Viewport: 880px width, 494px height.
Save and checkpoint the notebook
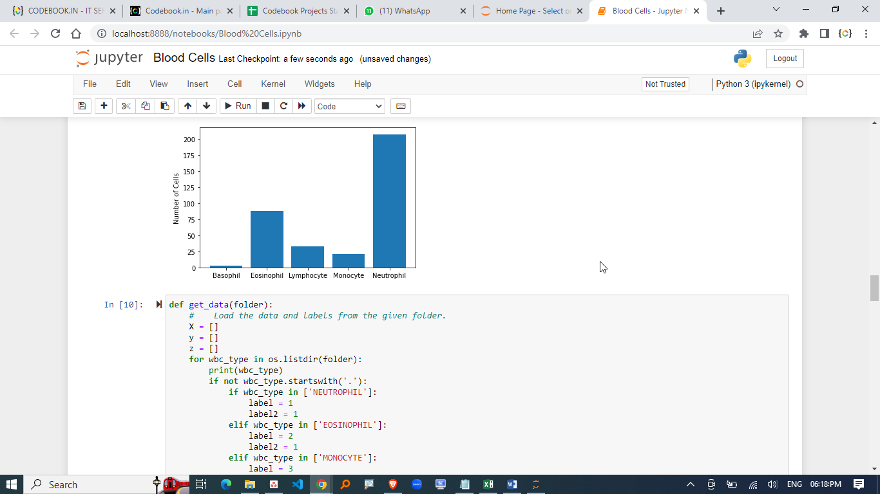click(x=82, y=106)
